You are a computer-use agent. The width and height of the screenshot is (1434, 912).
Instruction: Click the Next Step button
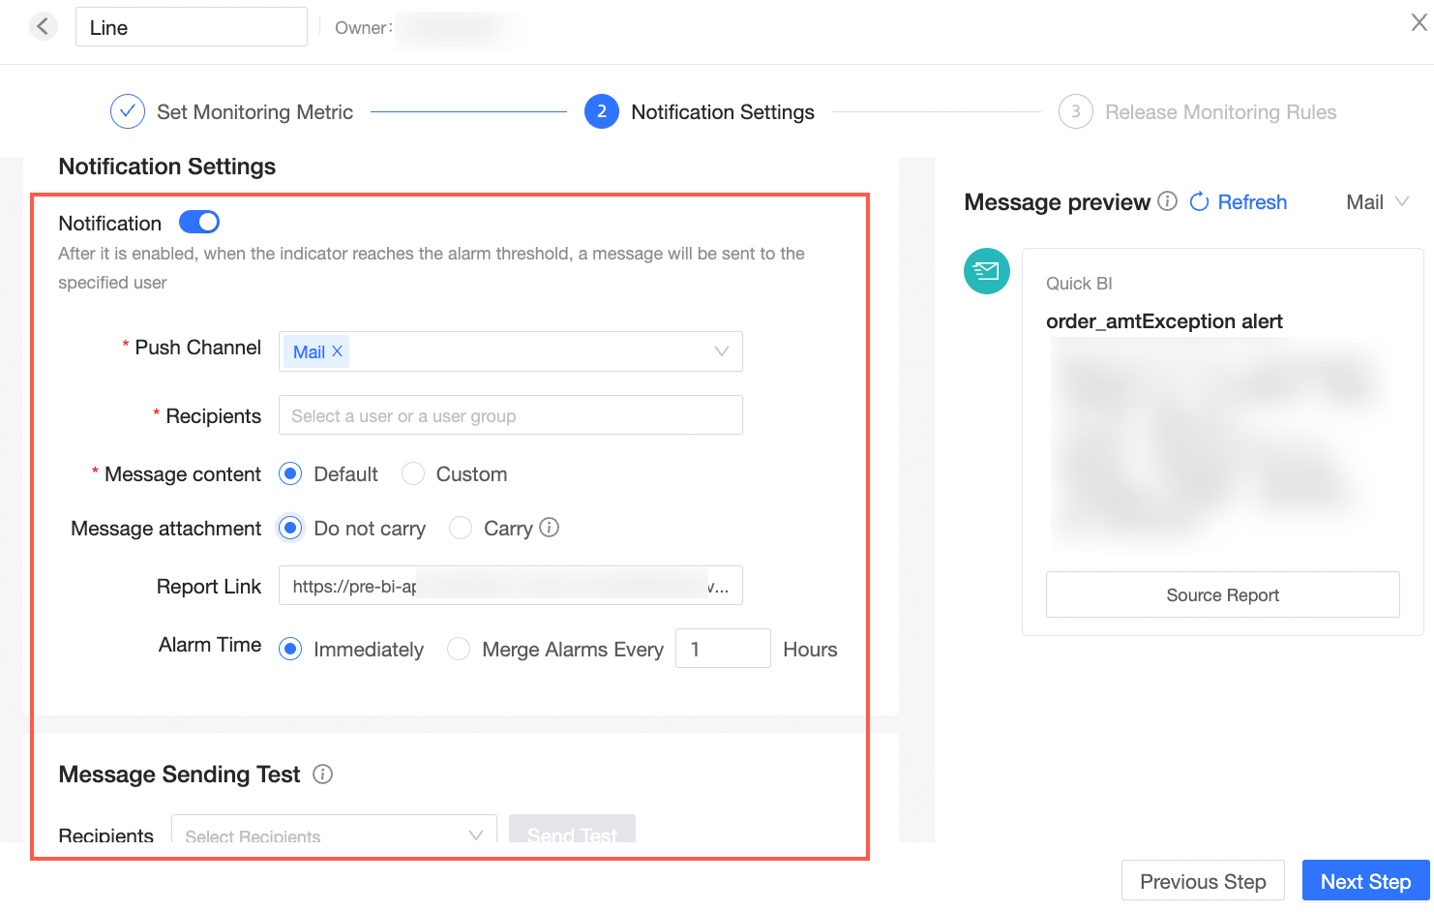coord(1365,881)
